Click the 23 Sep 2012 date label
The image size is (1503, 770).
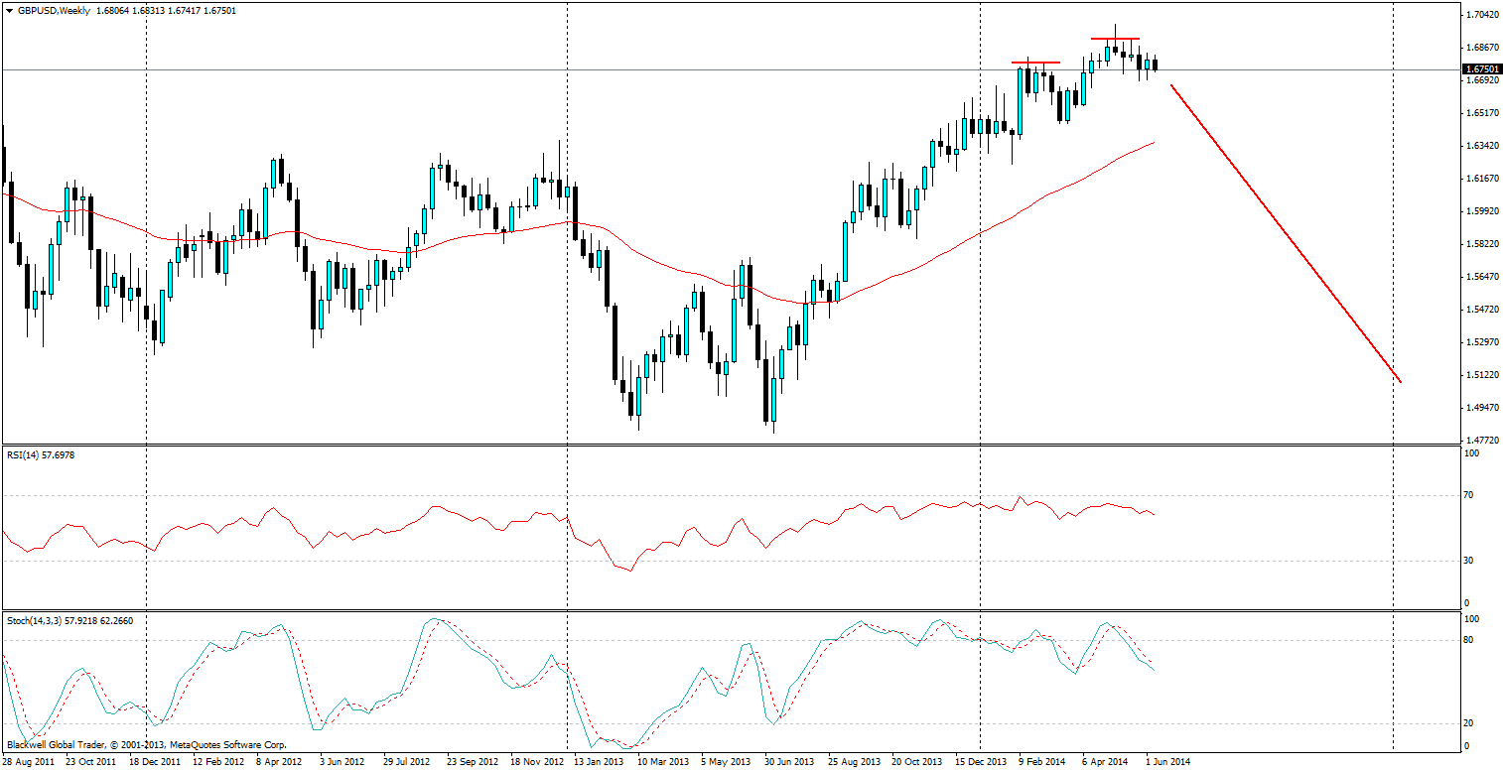click(472, 762)
